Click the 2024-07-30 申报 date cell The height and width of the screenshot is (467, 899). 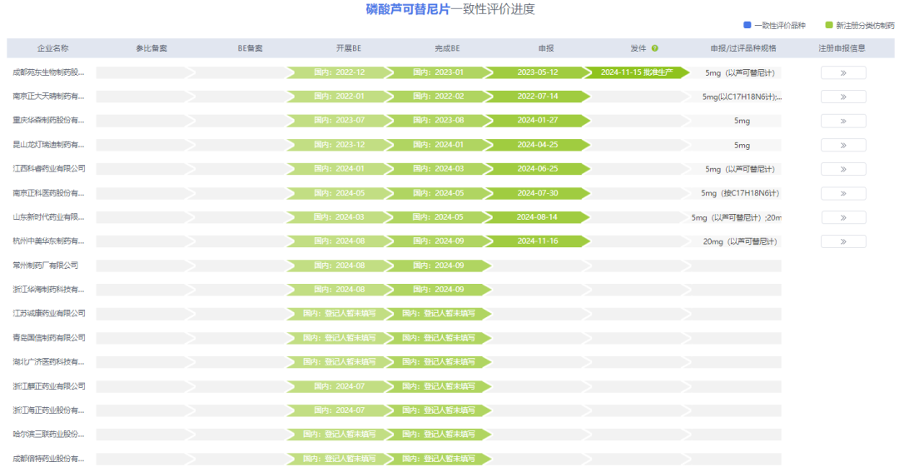pyautogui.click(x=537, y=193)
